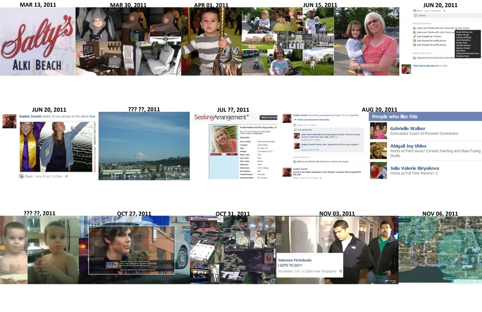Screen dimensions: 482x312
Task: Open the Point Loma Nazarene University page link
Action: click(x=313, y=120)
